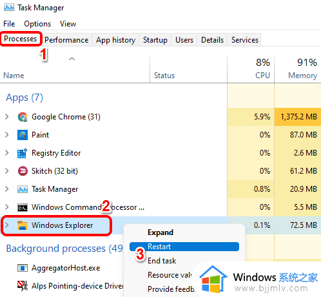Click Chrome's 5.9% CPU value
Image resolution: width=321 pixels, height=297 pixels.
coord(262,117)
